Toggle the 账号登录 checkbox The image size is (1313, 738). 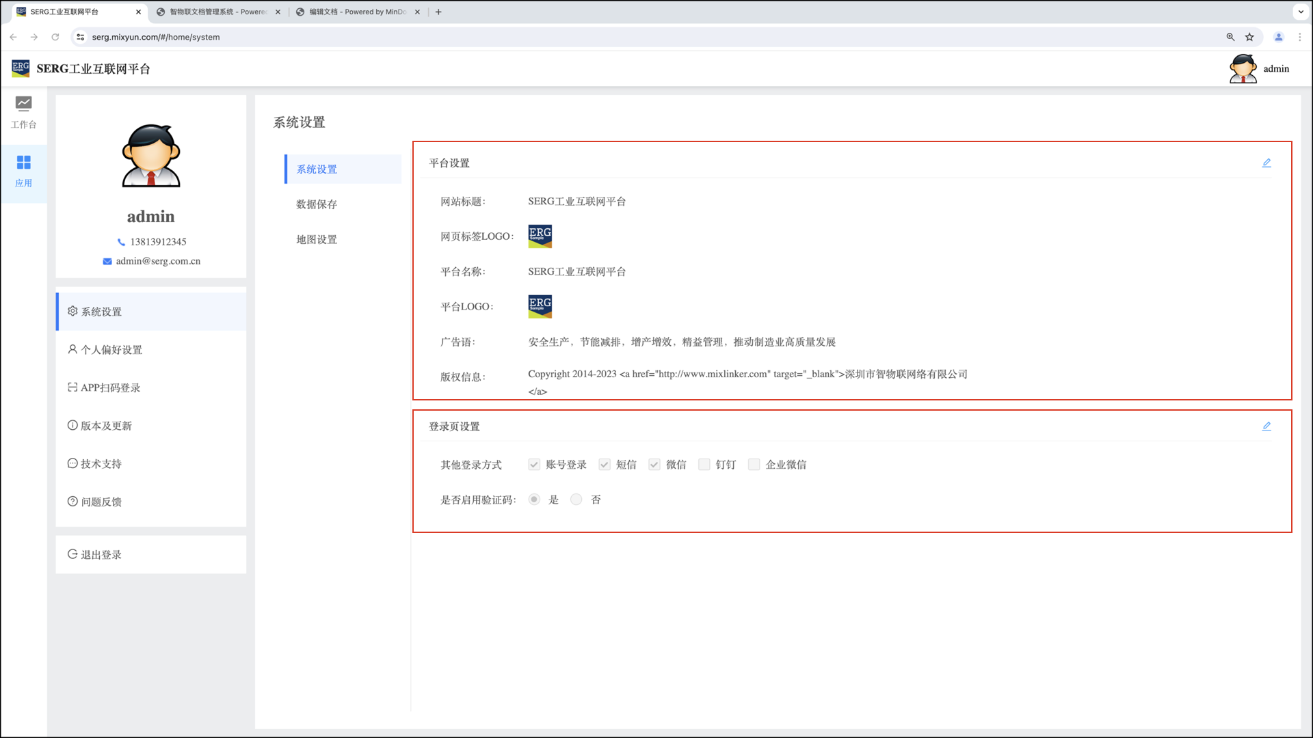click(x=534, y=465)
